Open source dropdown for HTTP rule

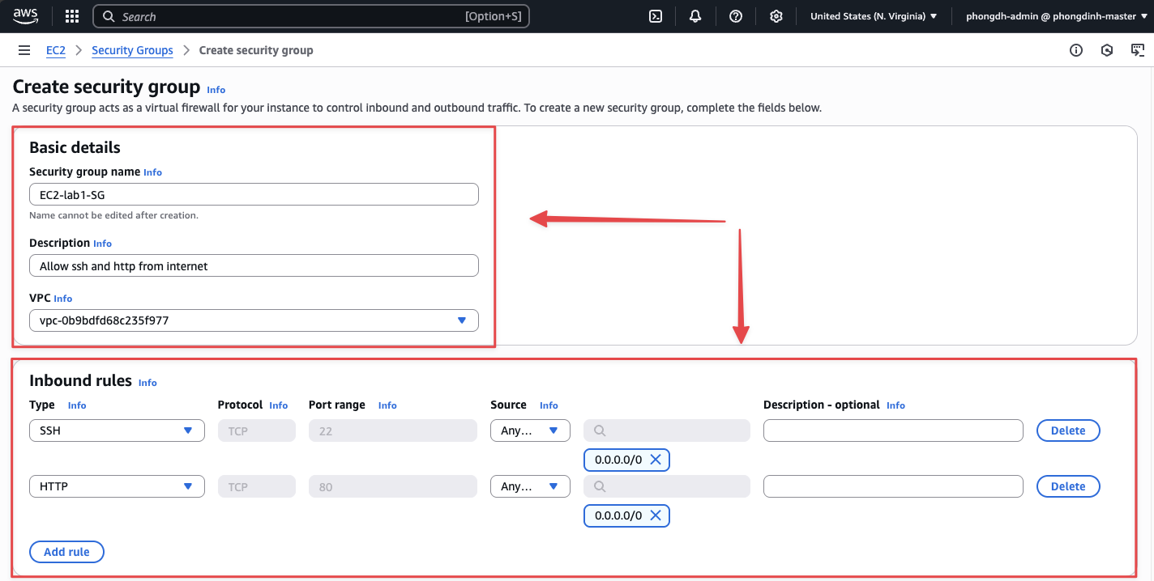pos(530,486)
